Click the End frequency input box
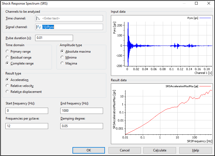The height and width of the screenshot is (156, 215). [82, 111]
